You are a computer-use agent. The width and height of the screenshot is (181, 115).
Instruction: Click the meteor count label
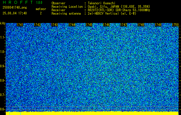(x=41, y=9)
